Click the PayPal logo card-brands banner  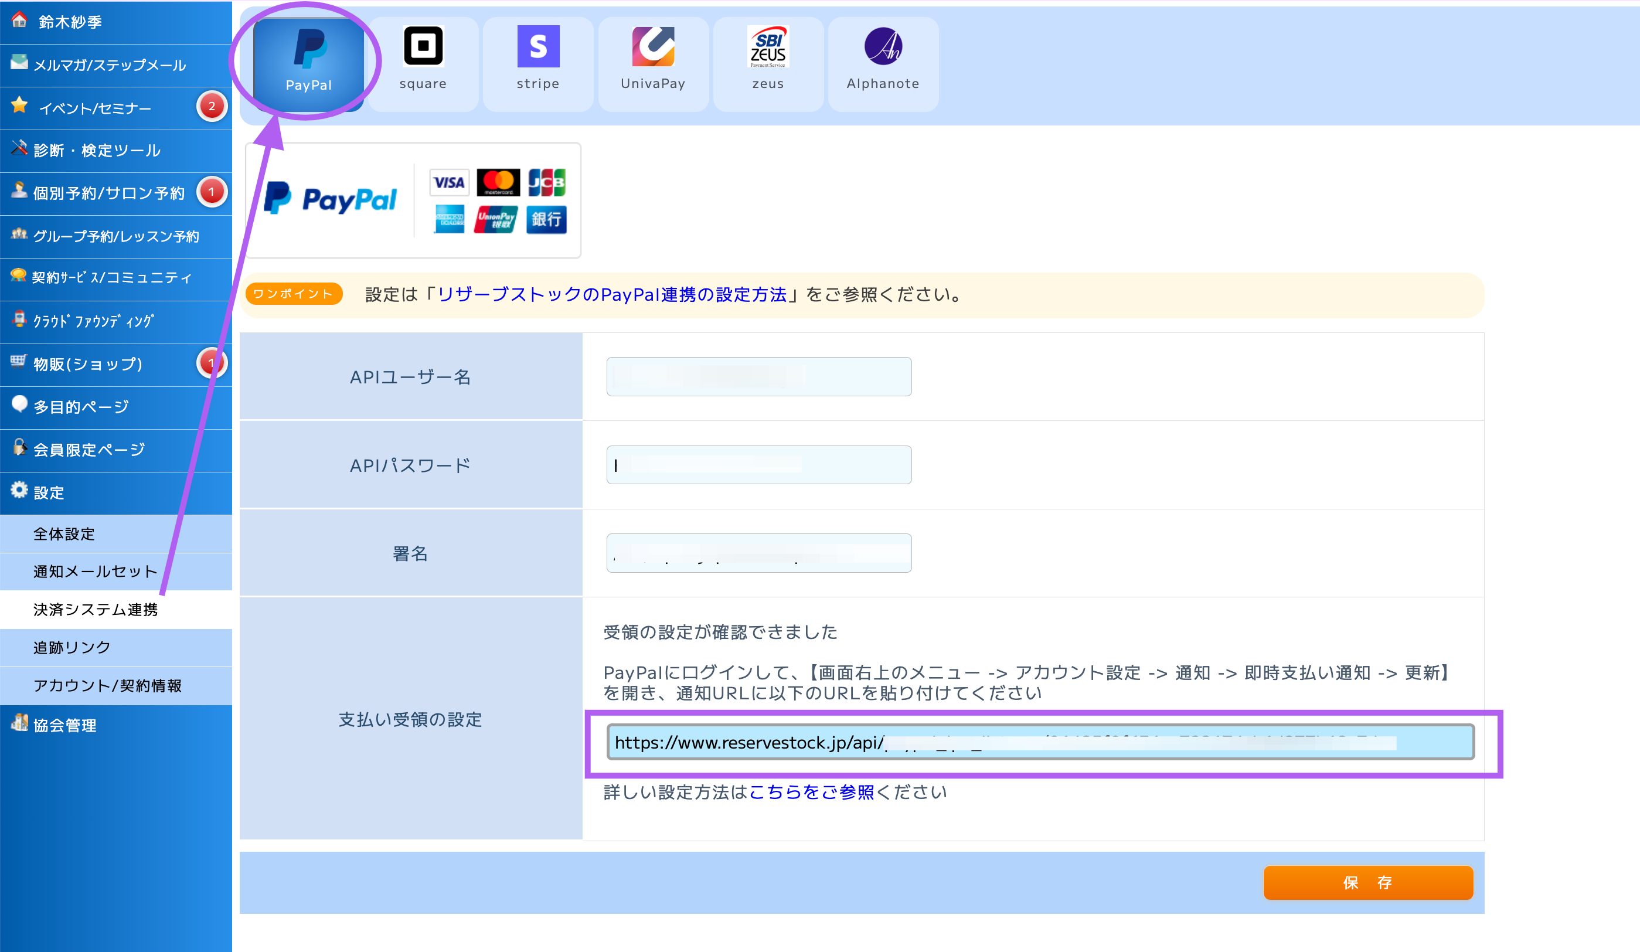pos(413,200)
